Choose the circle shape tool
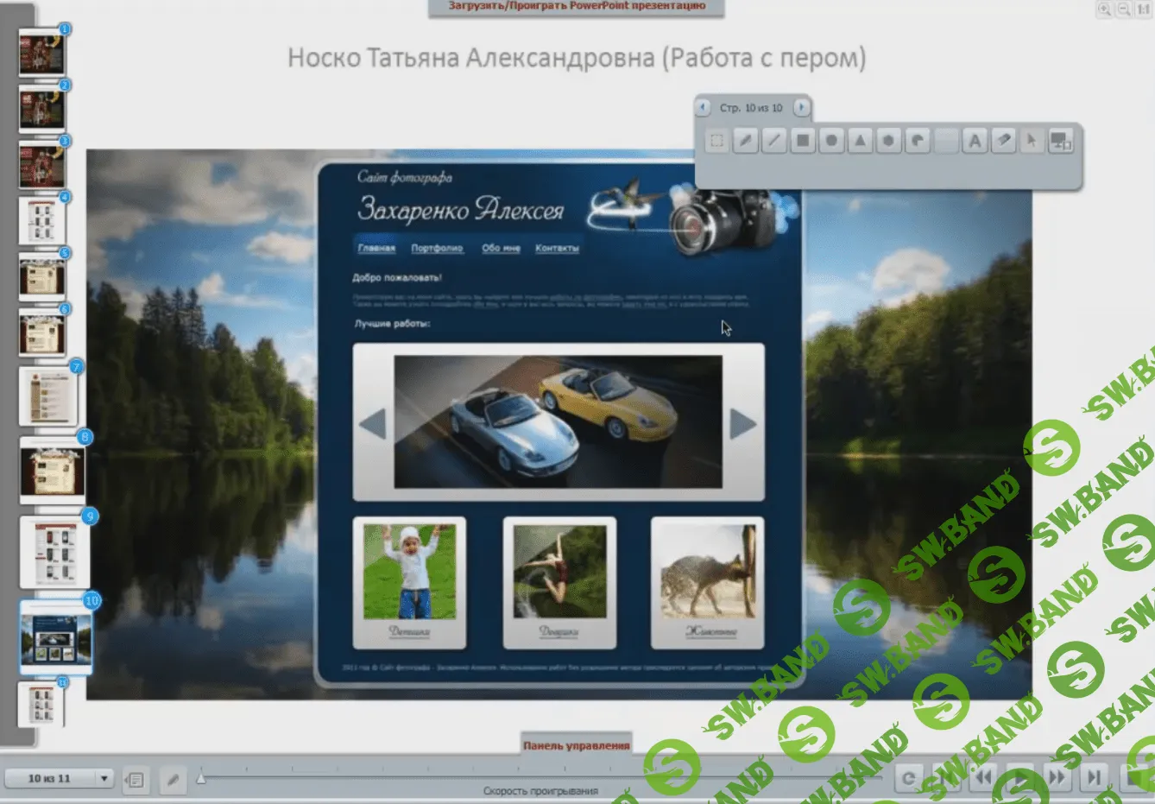 point(831,141)
